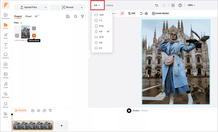Undo the last action

tap(157, 5)
